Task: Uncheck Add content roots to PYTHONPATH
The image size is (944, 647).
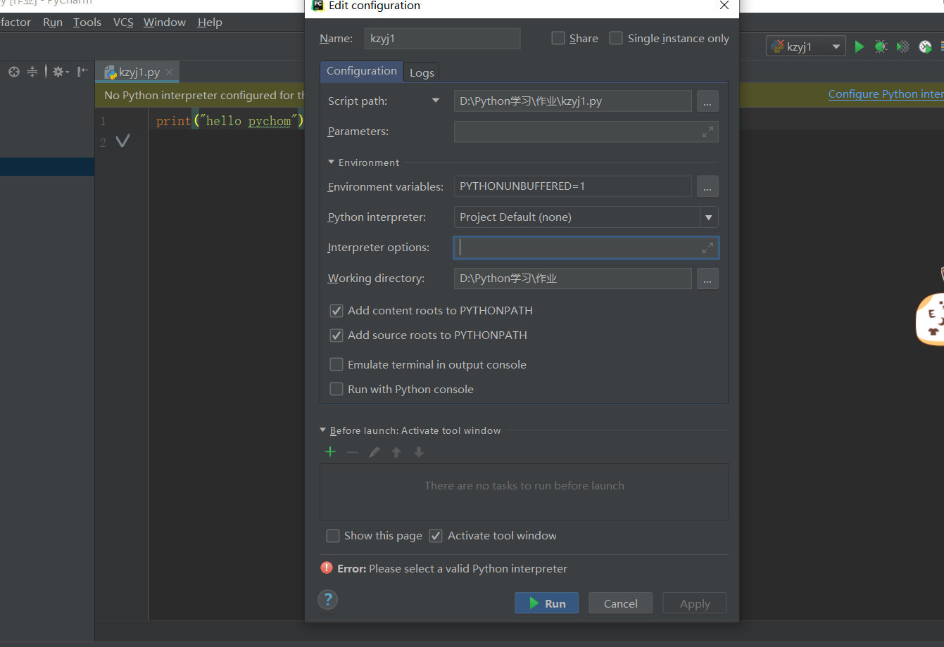Action: click(336, 311)
